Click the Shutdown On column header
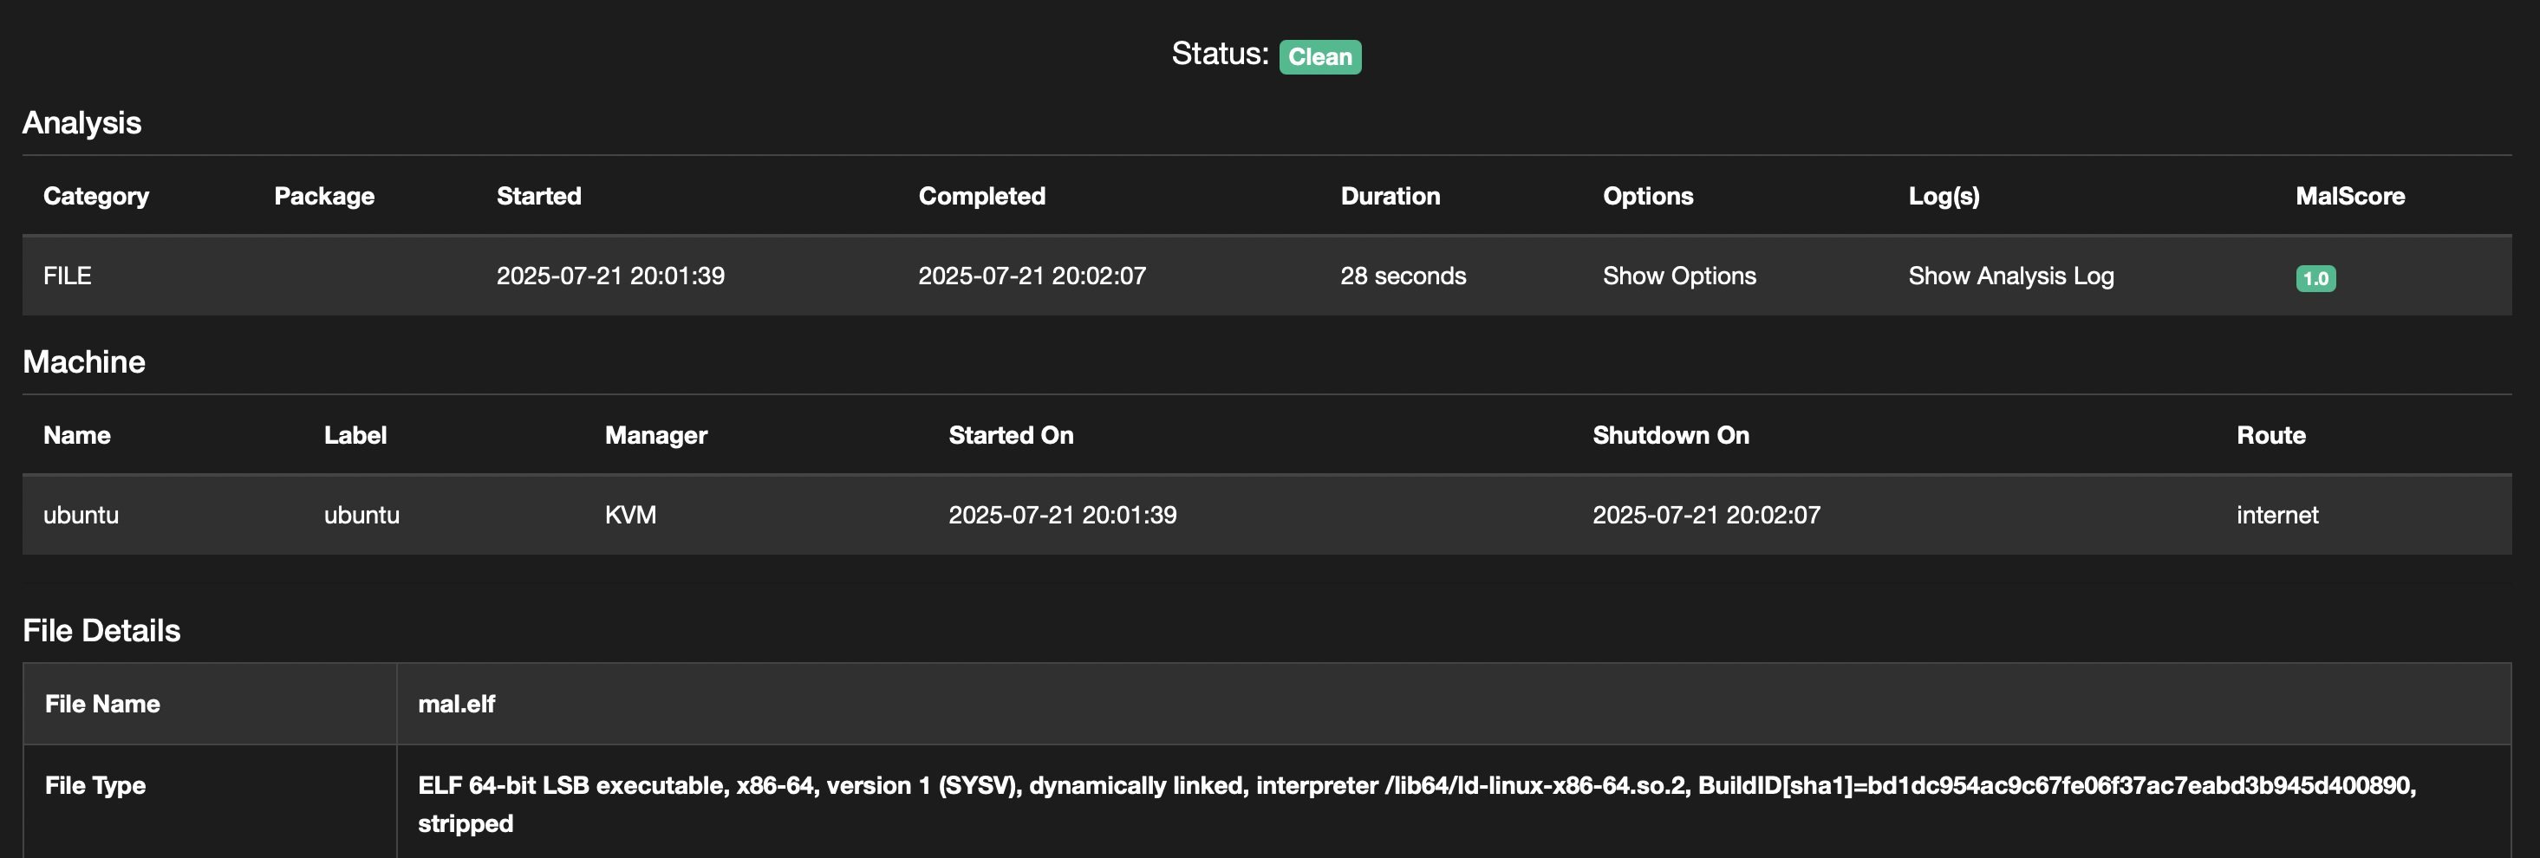The image size is (2540, 858). click(1671, 435)
